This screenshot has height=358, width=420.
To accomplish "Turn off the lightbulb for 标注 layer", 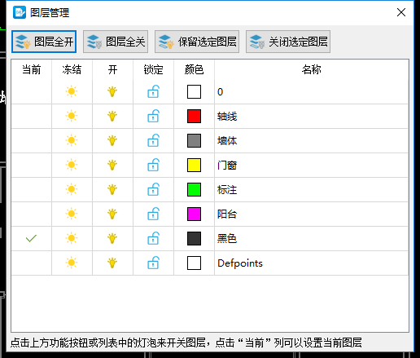I will [112, 189].
